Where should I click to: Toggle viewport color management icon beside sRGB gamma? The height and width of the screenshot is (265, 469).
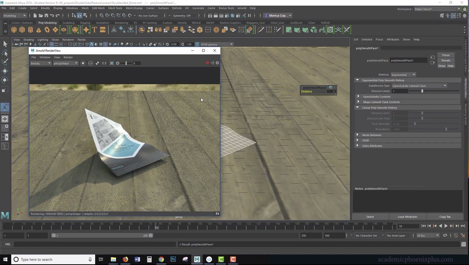point(197,44)
